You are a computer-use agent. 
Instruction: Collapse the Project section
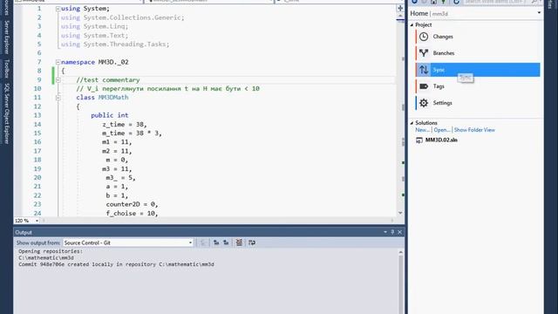pos(412,25)
